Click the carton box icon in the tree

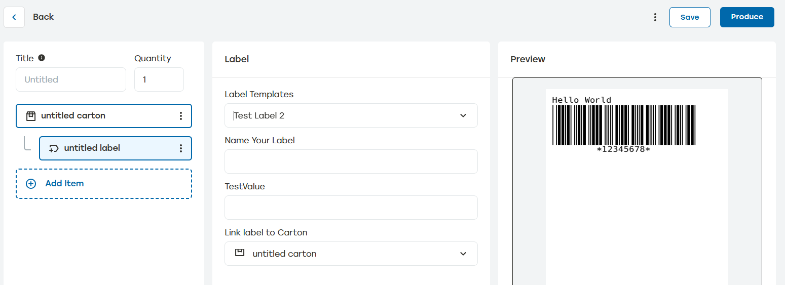(x=31, y=116)
